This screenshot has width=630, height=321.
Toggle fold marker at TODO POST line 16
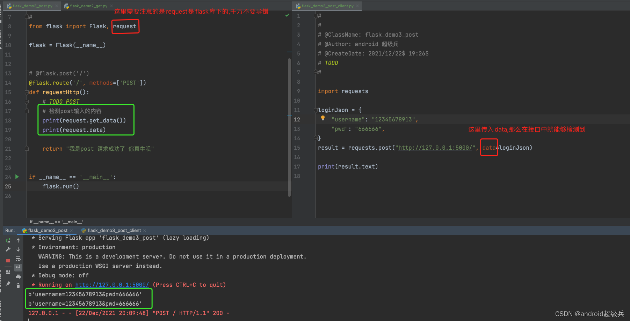(27, 102)
